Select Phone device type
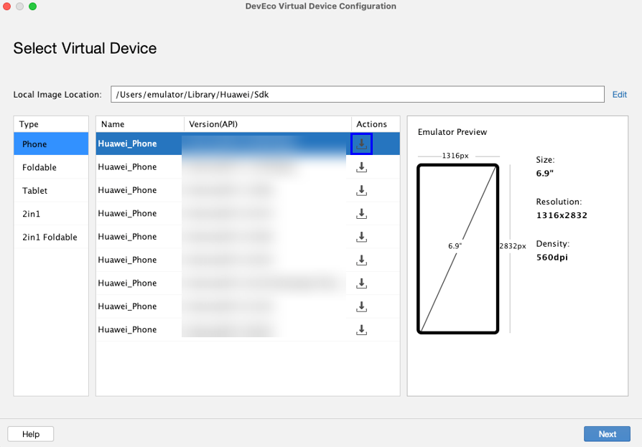This screenshot has width=642, height=447. [51, 144]
